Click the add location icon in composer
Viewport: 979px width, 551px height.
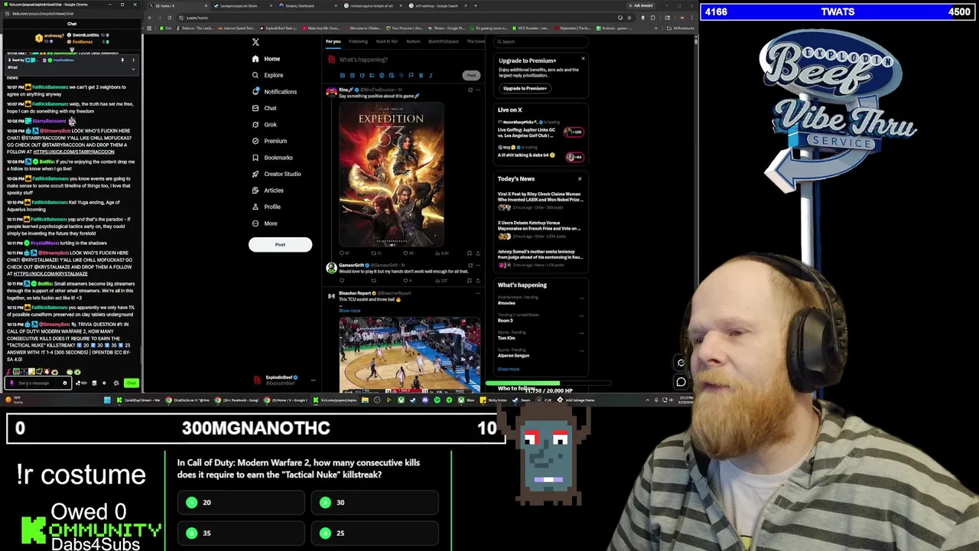coord(401,75)
